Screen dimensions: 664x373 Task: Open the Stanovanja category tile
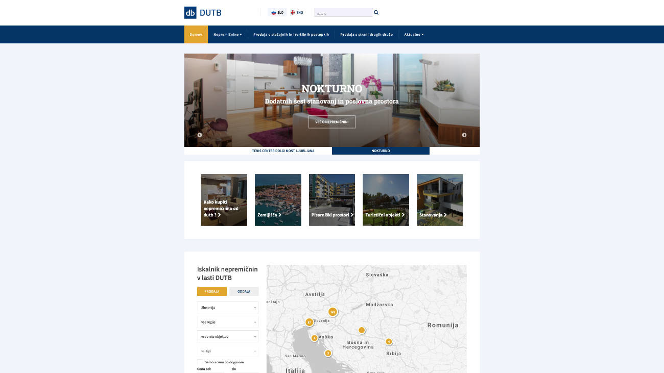coord(440,200)
